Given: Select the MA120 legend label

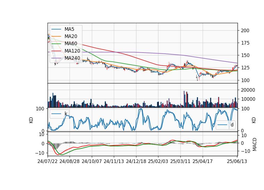Looking at the screenshot, I should click(72, 51).
